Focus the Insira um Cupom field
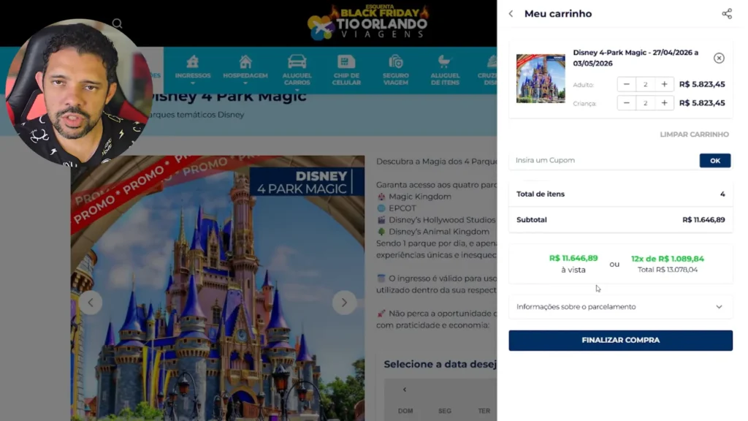 coord(603,160)
